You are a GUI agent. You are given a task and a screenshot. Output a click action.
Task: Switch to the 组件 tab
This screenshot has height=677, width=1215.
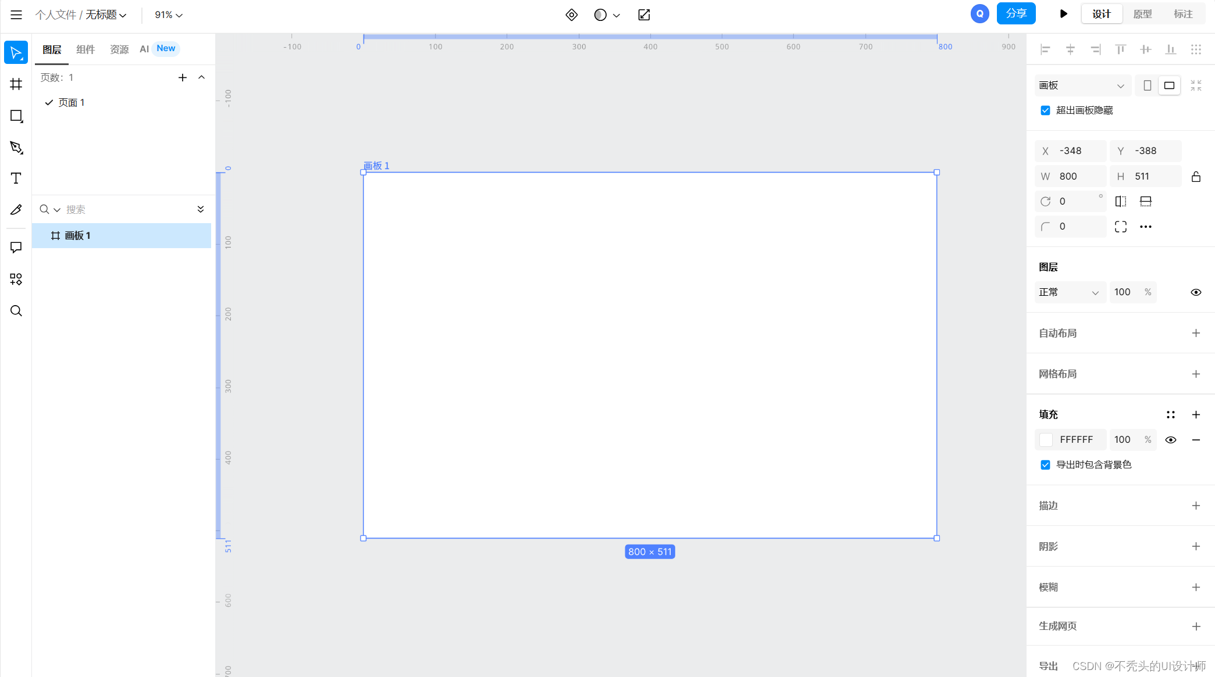[85, 49]
